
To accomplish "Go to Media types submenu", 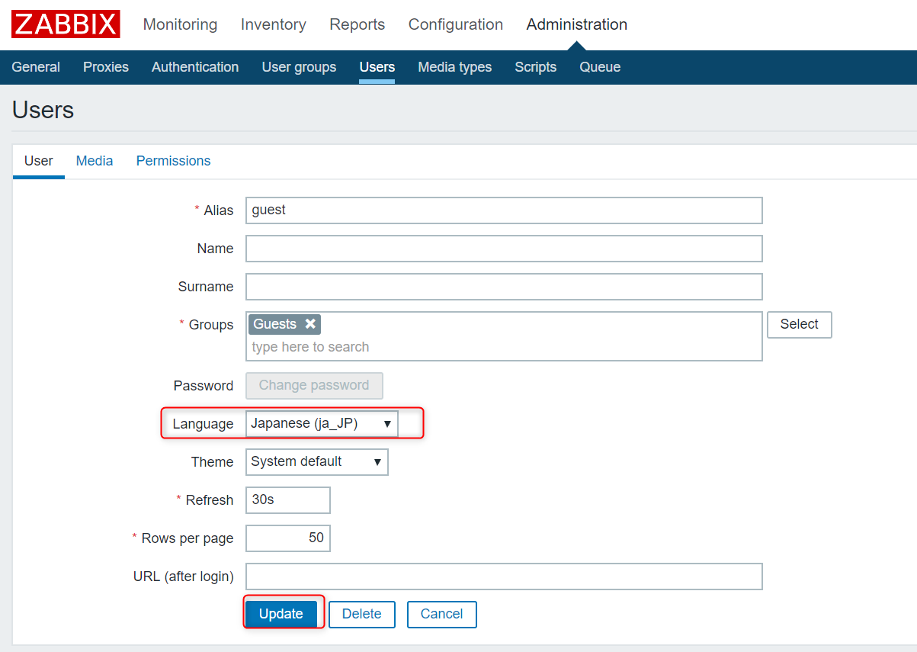I will pos(455,67).
